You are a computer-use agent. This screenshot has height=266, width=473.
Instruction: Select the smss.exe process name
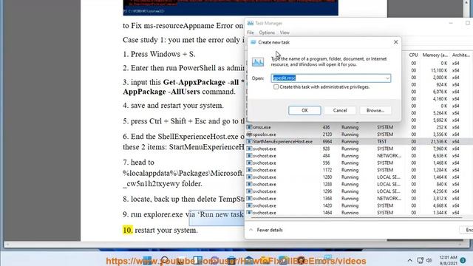[262, 127]
